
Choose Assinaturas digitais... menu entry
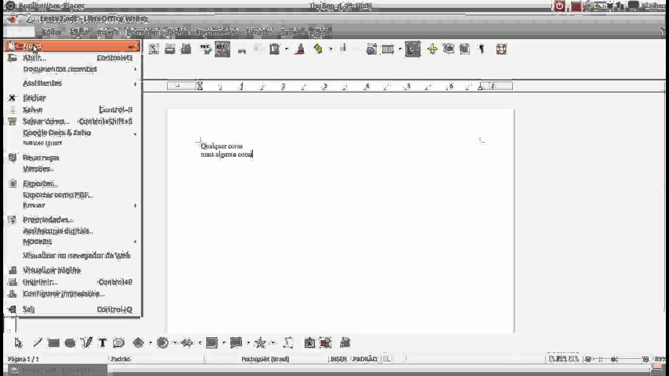coord(73,231)
